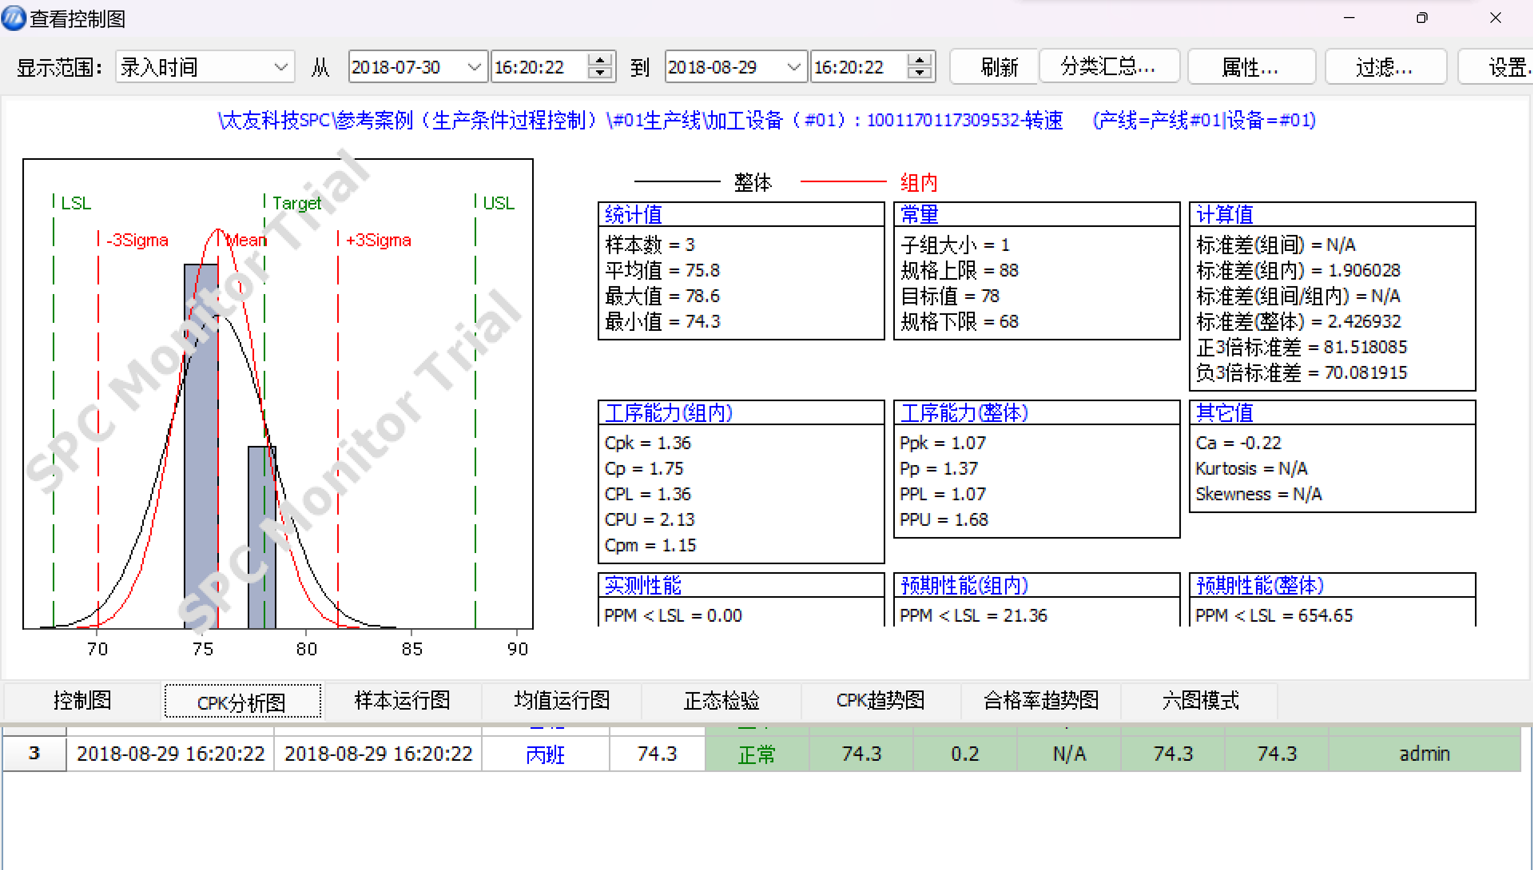Select row 3 header in data table
The width and height of the screenshot is (1533, 870).
coord(34,753)
